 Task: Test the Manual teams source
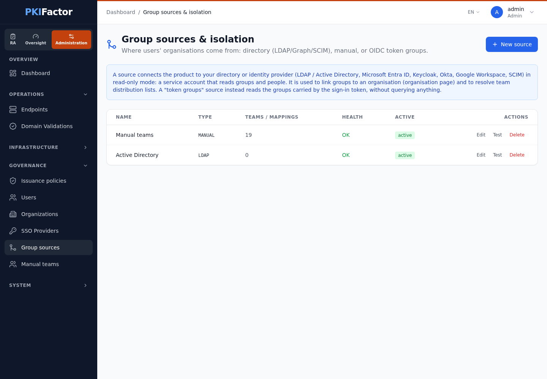tap(497, 135)
